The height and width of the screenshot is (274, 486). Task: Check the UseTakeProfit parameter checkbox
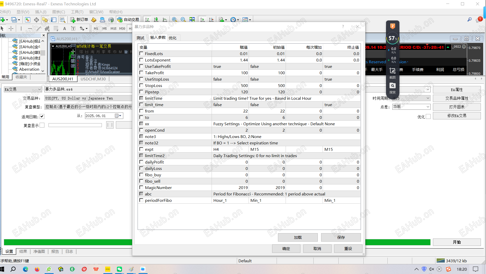[141, 66]
